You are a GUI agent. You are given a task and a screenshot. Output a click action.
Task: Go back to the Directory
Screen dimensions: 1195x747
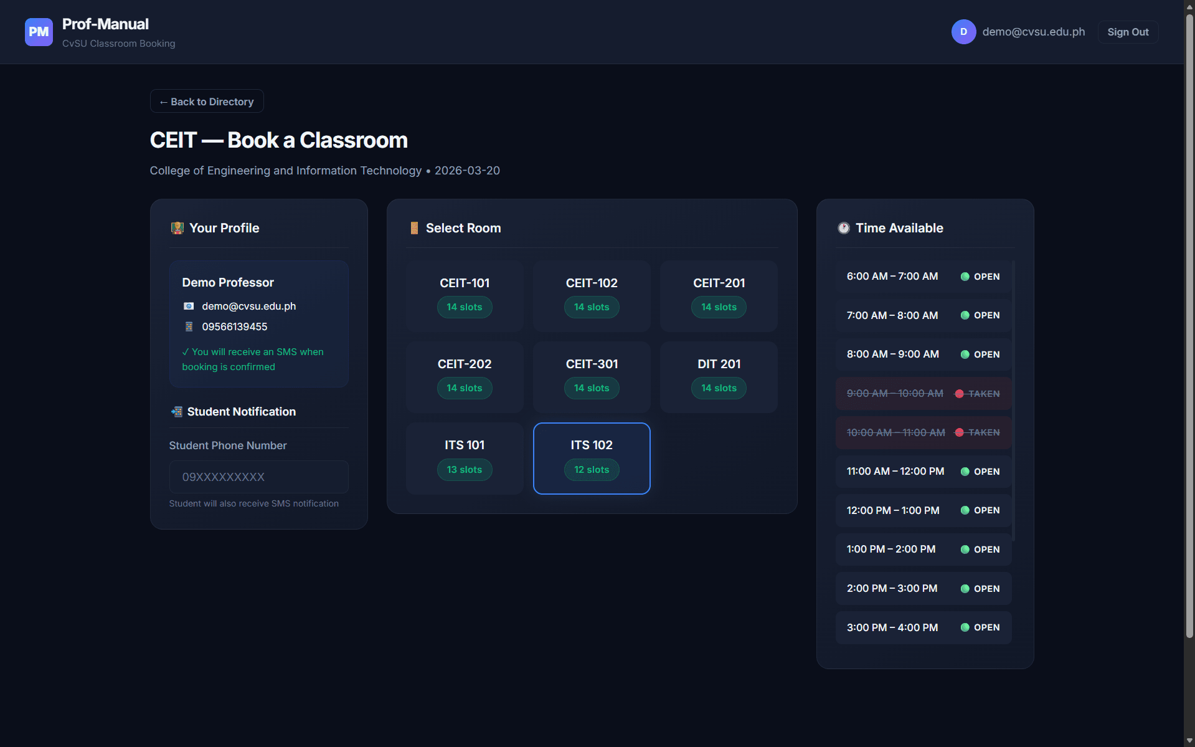click(x=207, y=102)
